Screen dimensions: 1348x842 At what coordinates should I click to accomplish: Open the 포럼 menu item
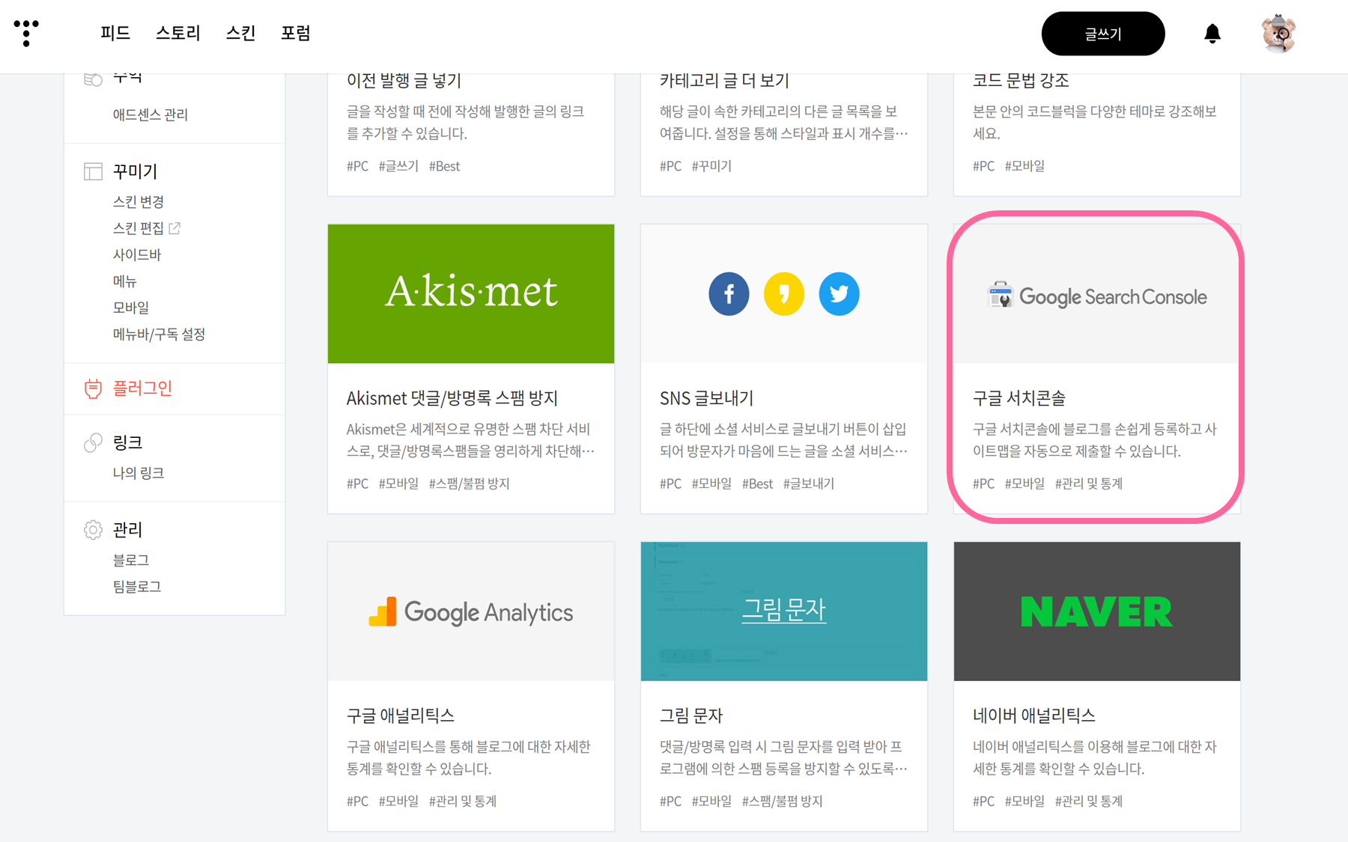[296, 33]
